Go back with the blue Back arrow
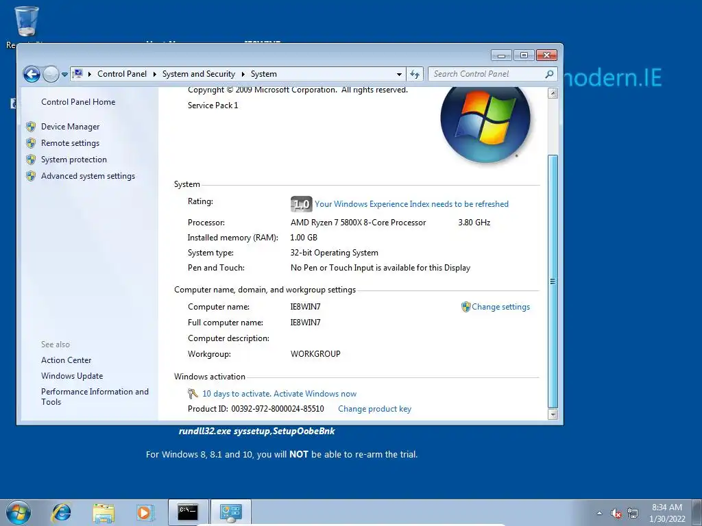Image resolution: width=702 pixels, height=526 pixels. (x=32, y=74)
